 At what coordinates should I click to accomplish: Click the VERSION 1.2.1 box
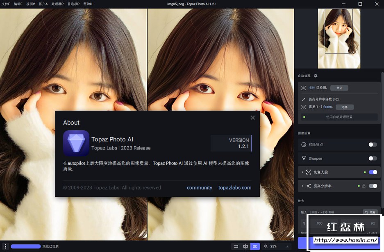pos(231,143)
